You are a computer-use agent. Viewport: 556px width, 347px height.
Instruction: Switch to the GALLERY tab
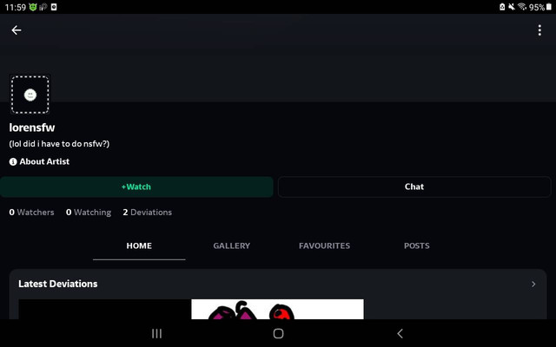[x=232, y=246]
